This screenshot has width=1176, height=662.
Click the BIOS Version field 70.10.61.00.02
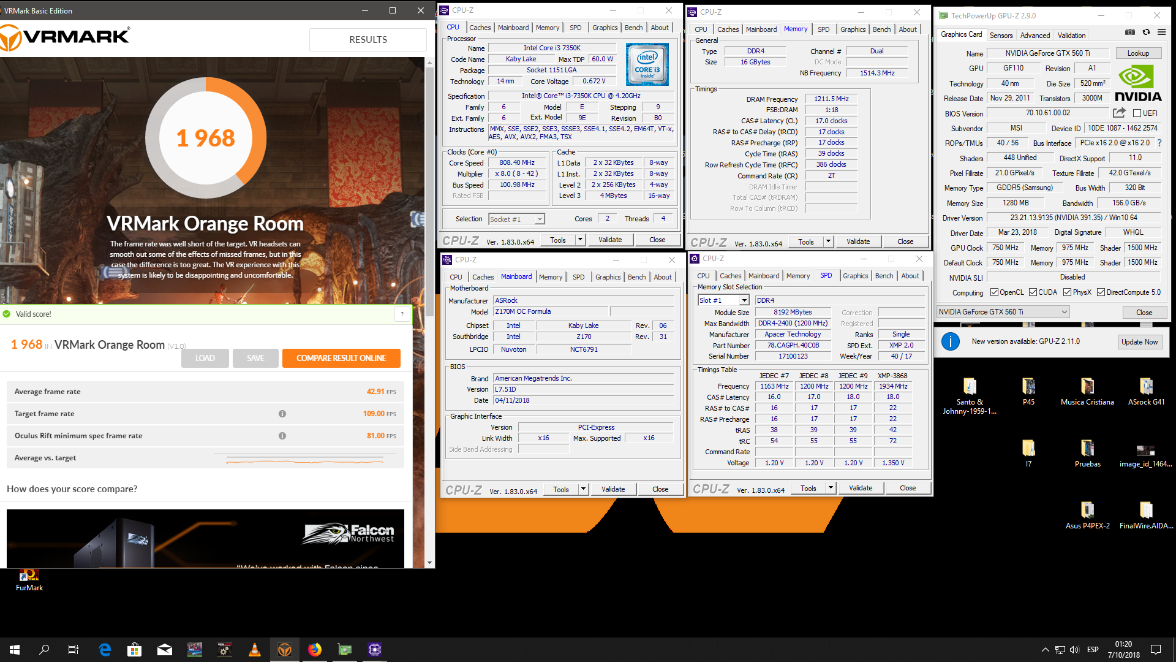tap(1048, 113)
